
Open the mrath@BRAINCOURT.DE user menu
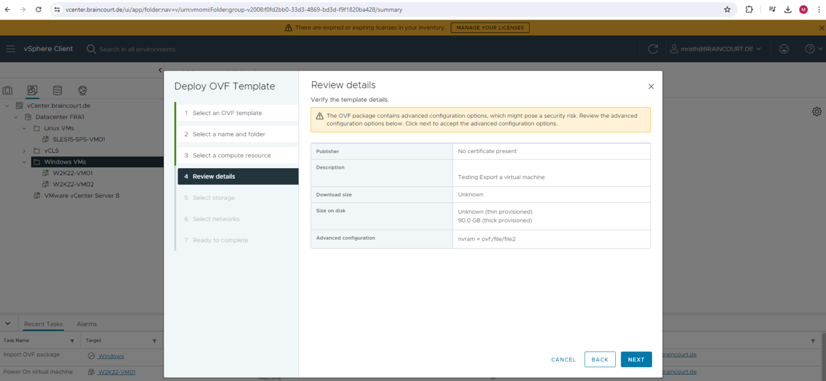pyautogui.click(x=716, y=49)
